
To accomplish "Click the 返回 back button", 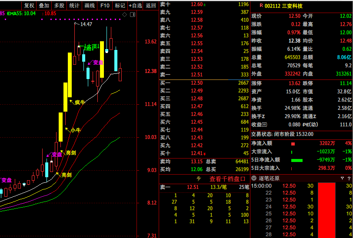I will point(151,6).
